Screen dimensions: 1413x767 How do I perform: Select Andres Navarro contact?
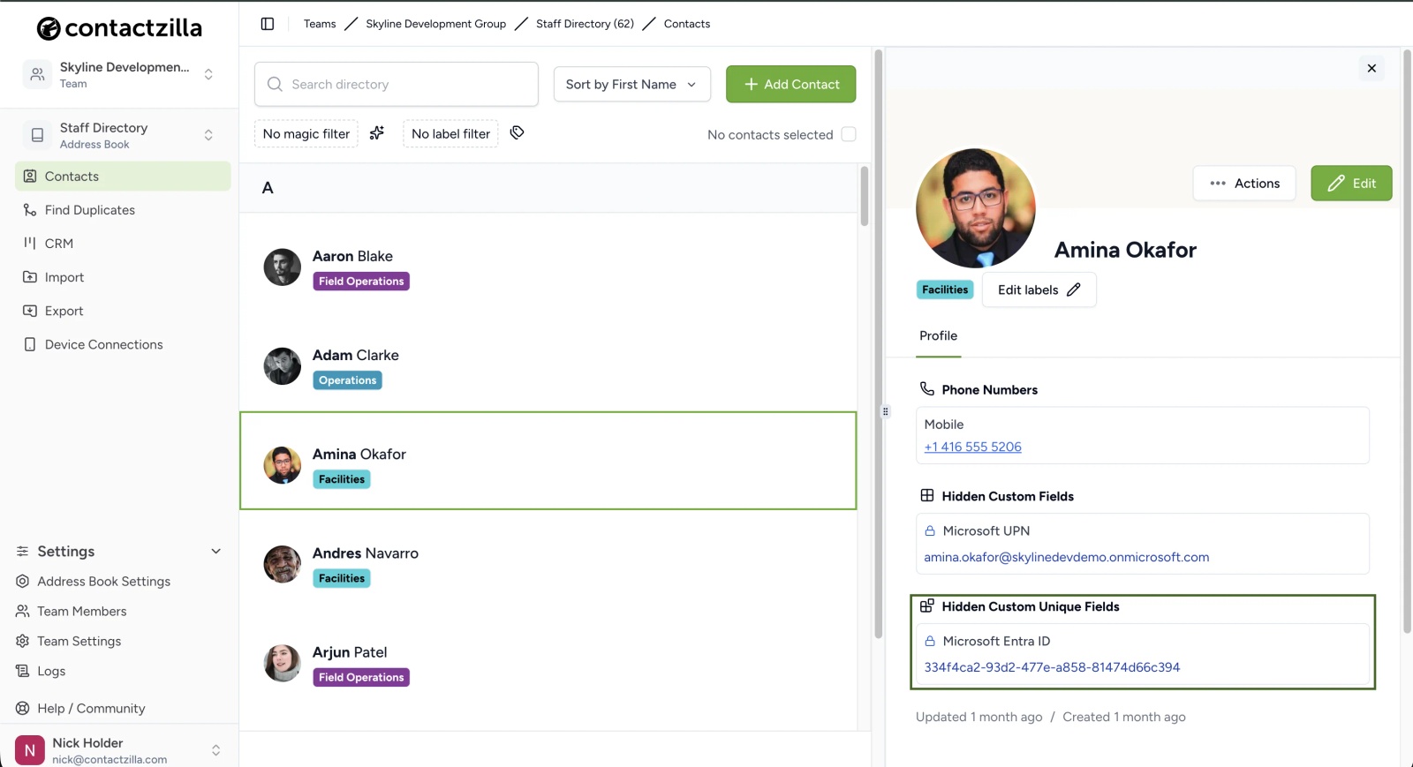tap(548, 565)
